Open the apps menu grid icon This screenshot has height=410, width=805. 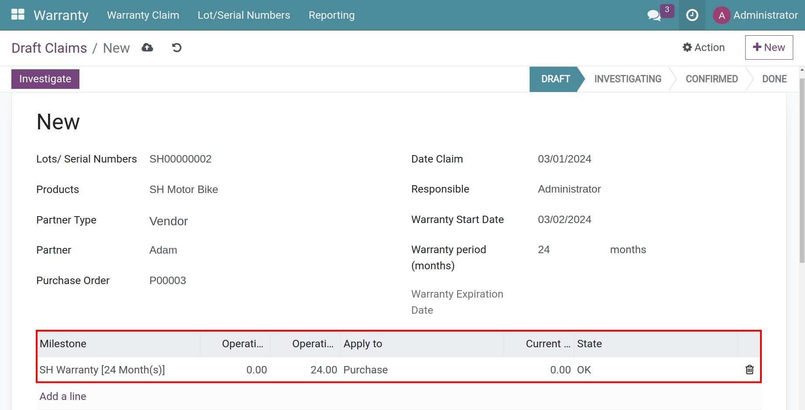pyautogui.click(x=17, y=14)
